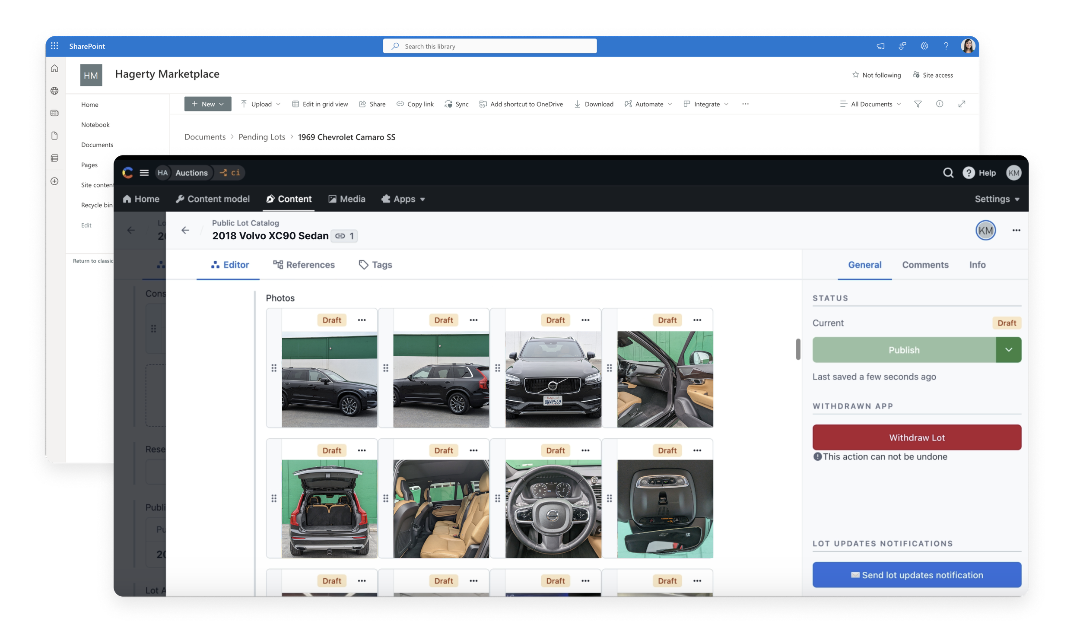Click the Contentful search magnifier icon
Screen dimensions: 1080x643
pos(948,173)
